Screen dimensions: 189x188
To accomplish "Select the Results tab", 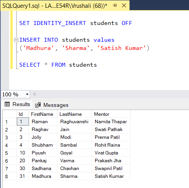I will pyautogui.click(x=17, y=104).
